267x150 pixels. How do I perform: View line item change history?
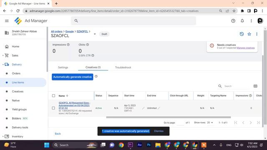click(x=242, y=34)
